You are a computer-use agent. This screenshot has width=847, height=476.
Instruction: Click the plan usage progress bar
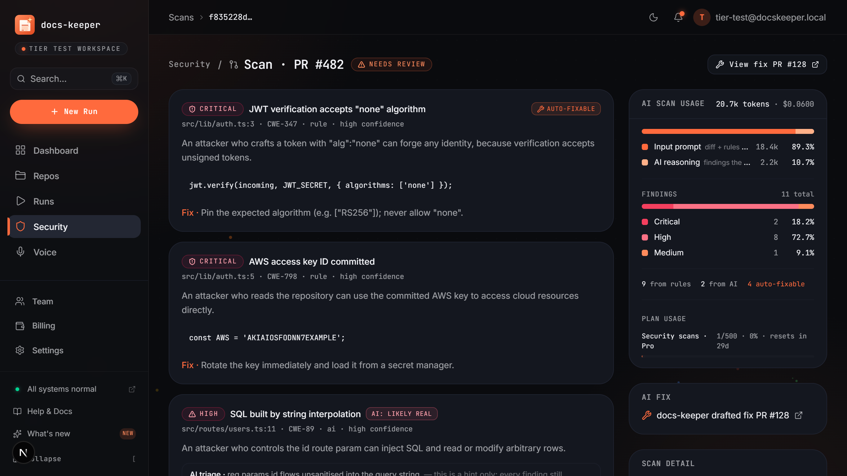(728, 357)
